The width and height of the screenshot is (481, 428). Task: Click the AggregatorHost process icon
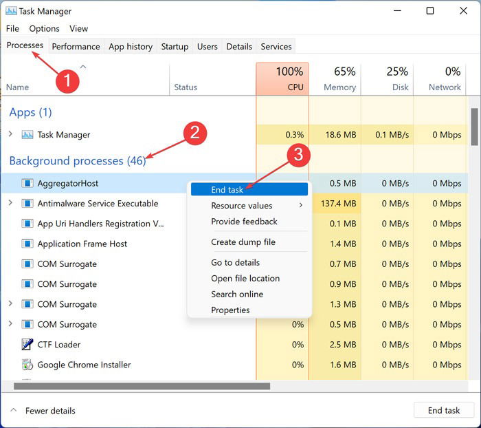pos(27,184)
